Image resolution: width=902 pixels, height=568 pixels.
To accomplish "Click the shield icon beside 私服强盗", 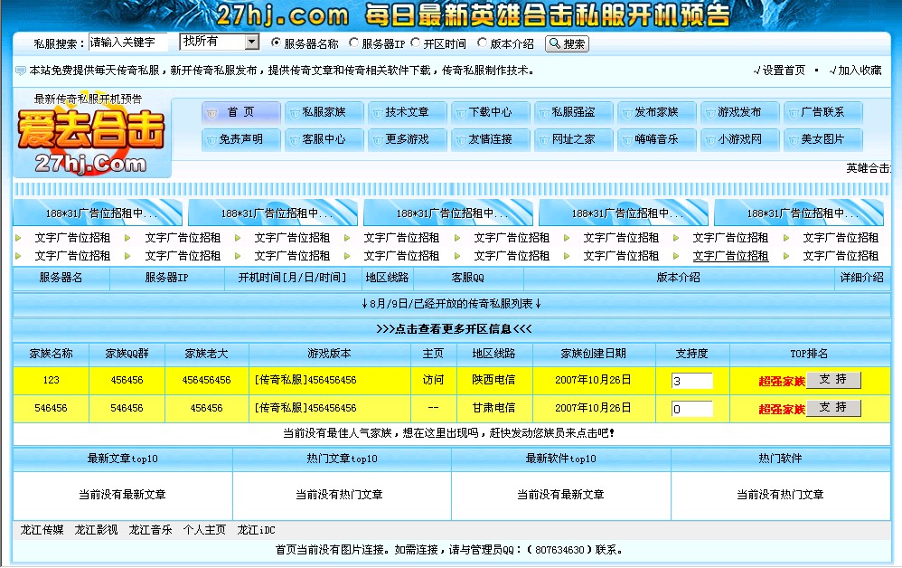I will pyautogui.click(x=543, y=112).
